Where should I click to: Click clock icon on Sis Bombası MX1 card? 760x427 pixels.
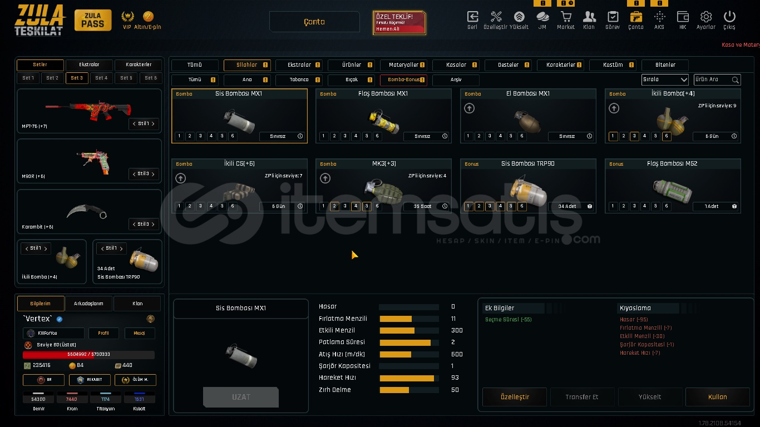click(x=300, y=136)
